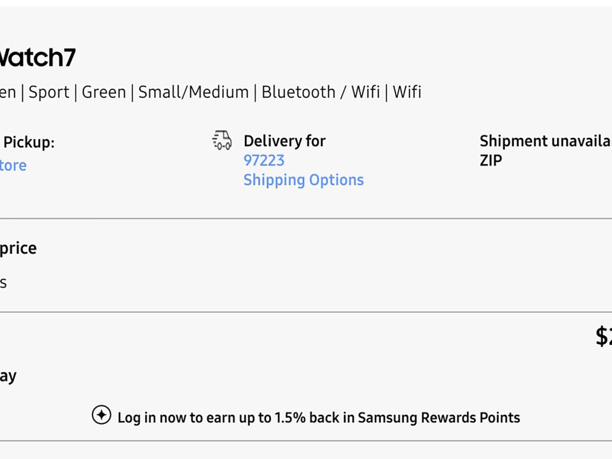
Task: Click the Samsung Rewards star icon
Action: [x=101, y=415]
